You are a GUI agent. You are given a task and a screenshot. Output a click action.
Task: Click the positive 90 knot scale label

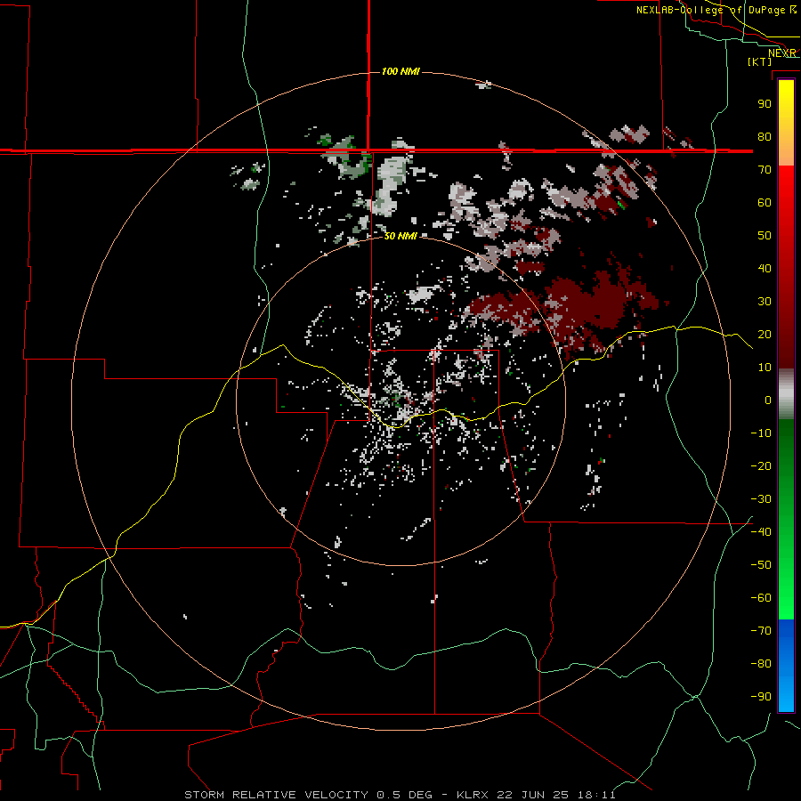[x=765, y=104]
